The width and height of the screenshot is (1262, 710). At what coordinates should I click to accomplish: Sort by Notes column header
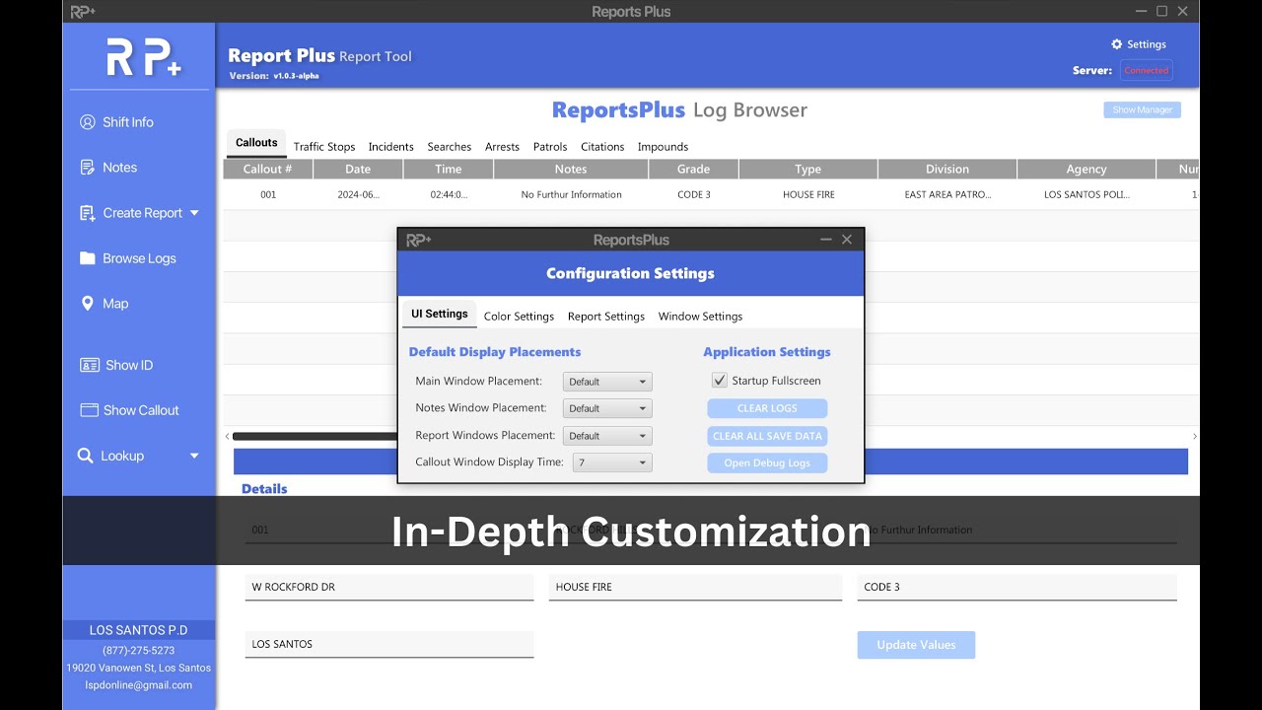point(571,170)
